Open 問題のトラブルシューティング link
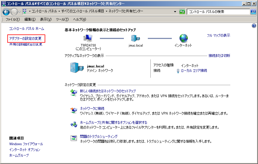The image size is (258, 164). (x=98, y=137)
